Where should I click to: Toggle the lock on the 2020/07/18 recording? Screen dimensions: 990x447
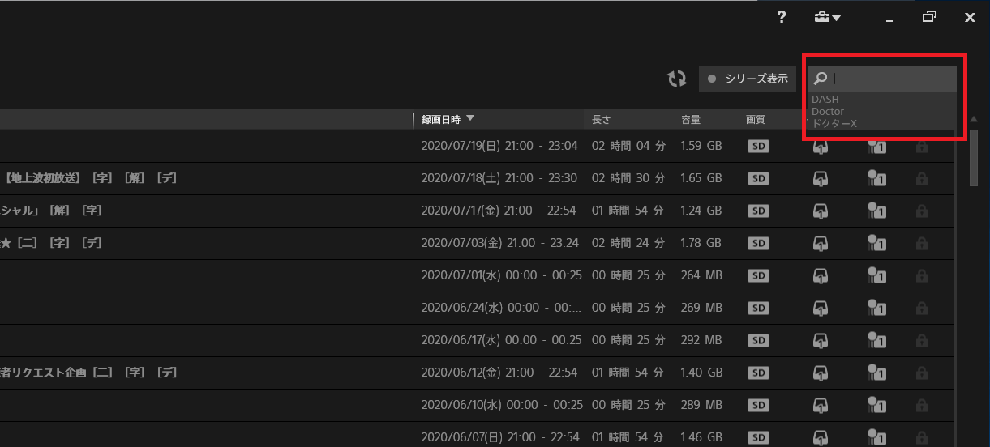[x=921, y=178]
